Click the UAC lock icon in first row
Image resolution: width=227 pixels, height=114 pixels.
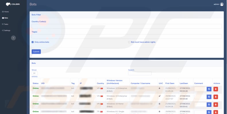click(159, 88)
